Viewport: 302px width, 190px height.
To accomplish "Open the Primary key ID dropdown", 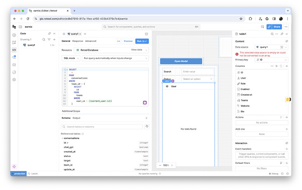I will [271, 60].
